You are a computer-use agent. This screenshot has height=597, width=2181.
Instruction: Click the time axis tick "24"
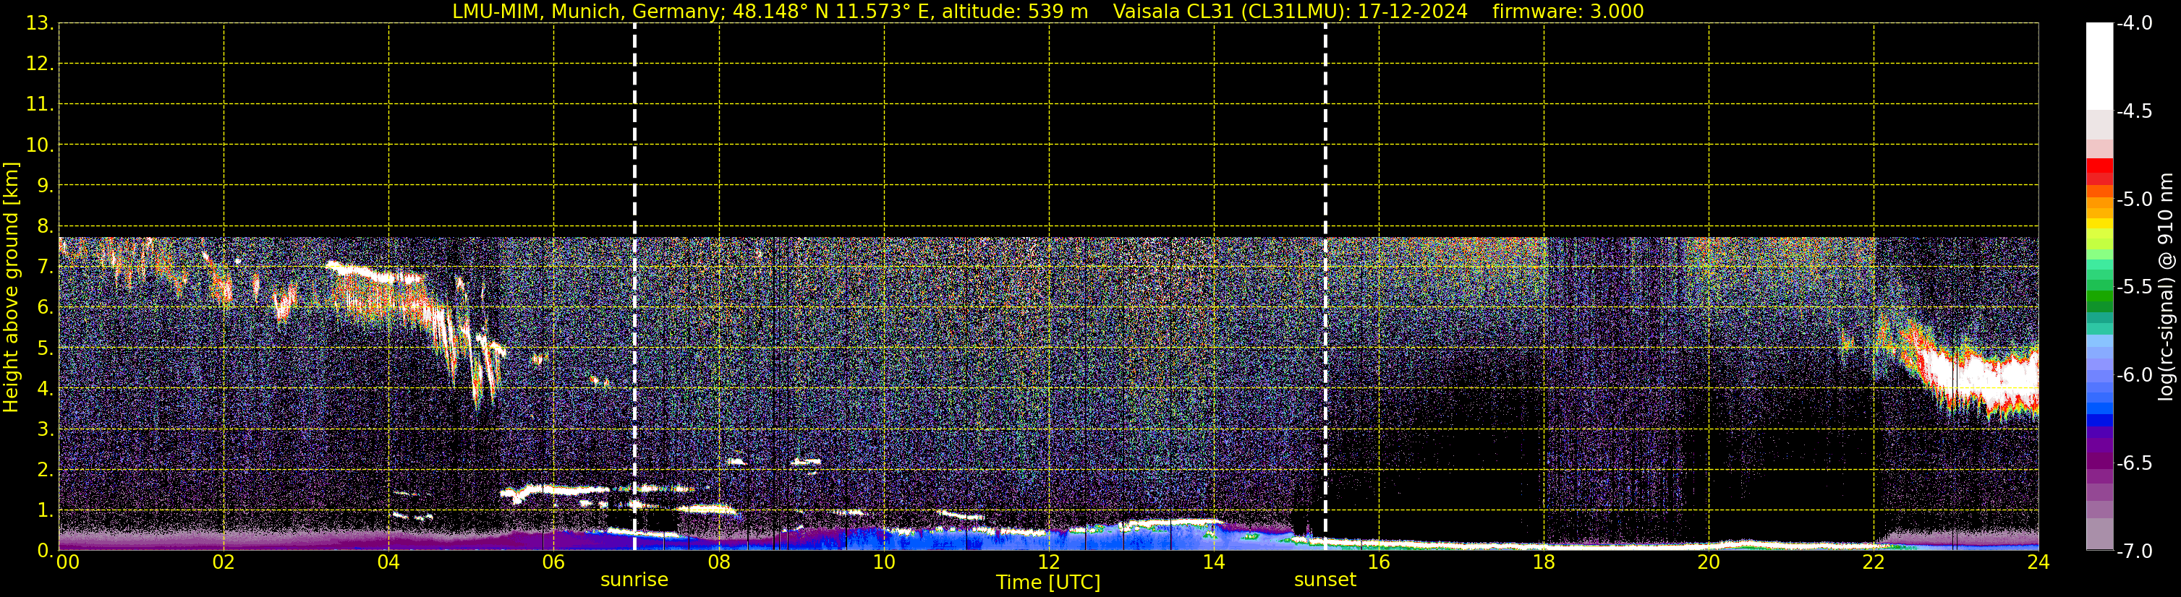tap(2038, 562)
